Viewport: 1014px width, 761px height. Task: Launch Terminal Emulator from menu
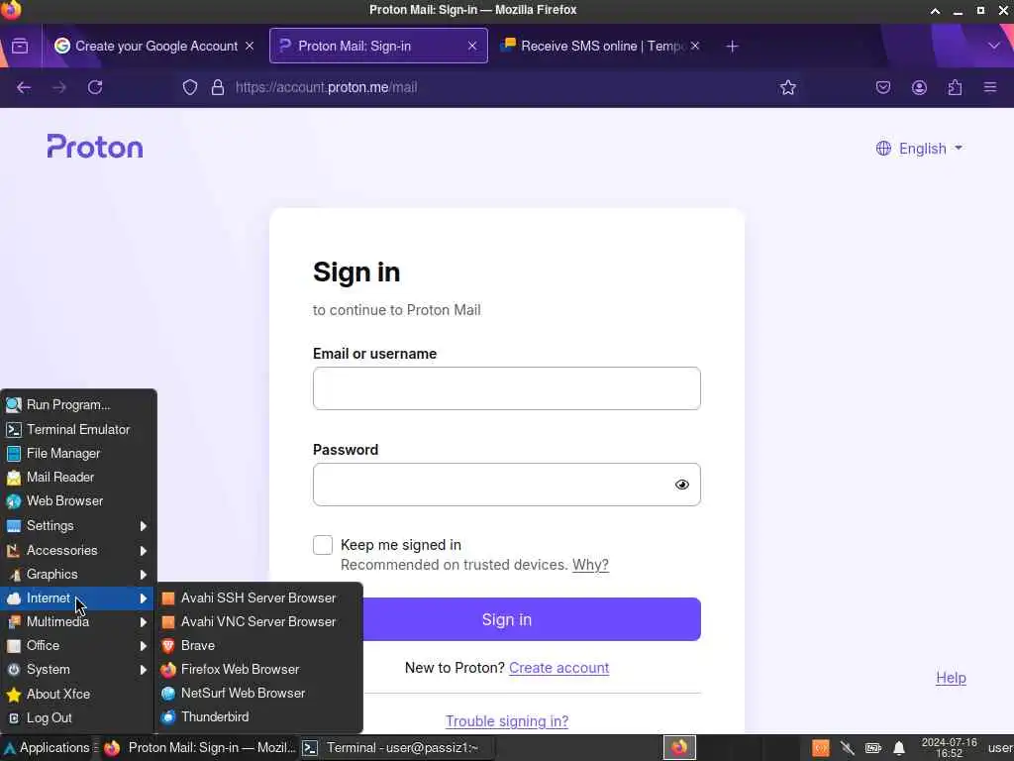[x=78, y=429]
